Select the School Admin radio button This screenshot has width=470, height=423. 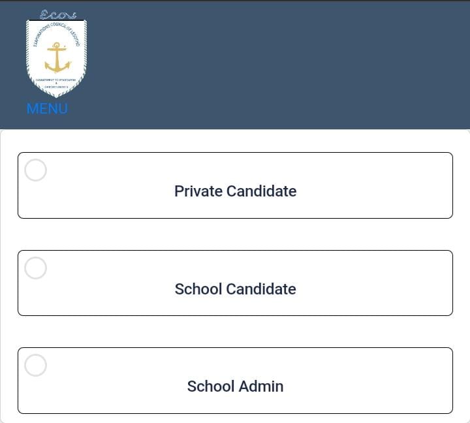coord(35,366)
